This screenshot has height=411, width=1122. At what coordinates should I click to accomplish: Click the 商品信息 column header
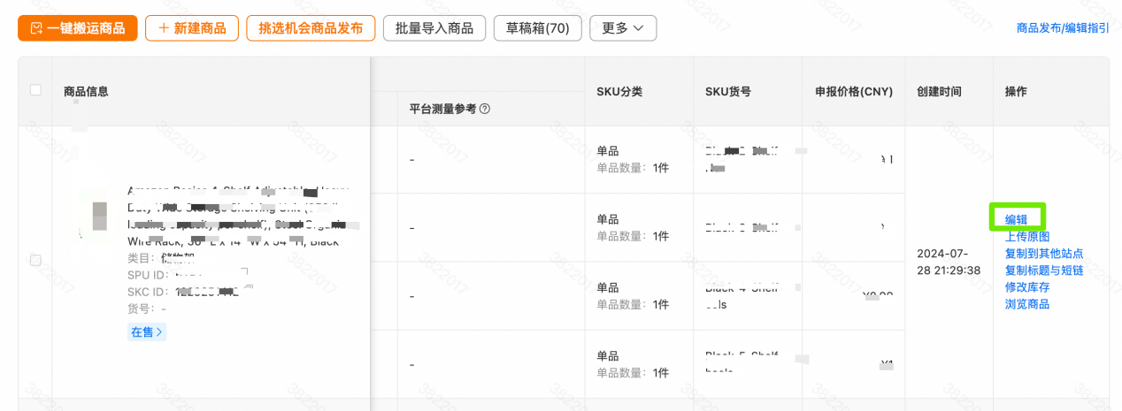tap(87, 91)
